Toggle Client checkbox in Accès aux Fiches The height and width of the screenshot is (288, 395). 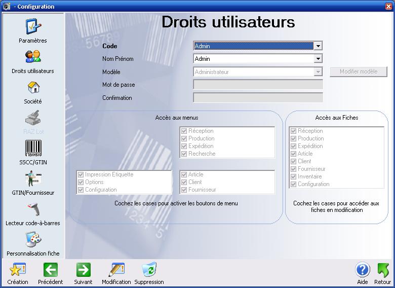[x=293, y=161]
